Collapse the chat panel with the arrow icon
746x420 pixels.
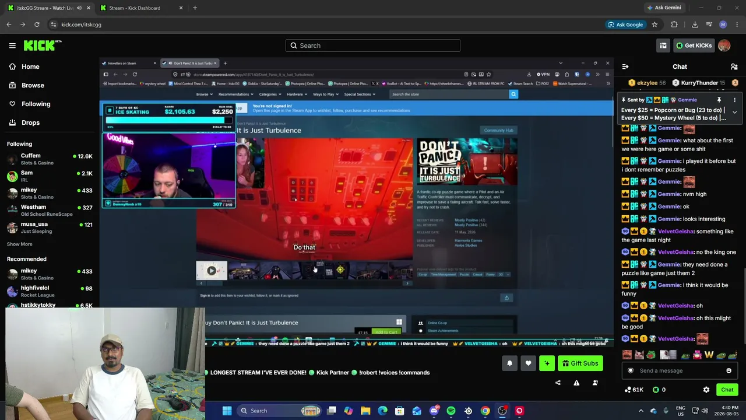coord(625,66)
